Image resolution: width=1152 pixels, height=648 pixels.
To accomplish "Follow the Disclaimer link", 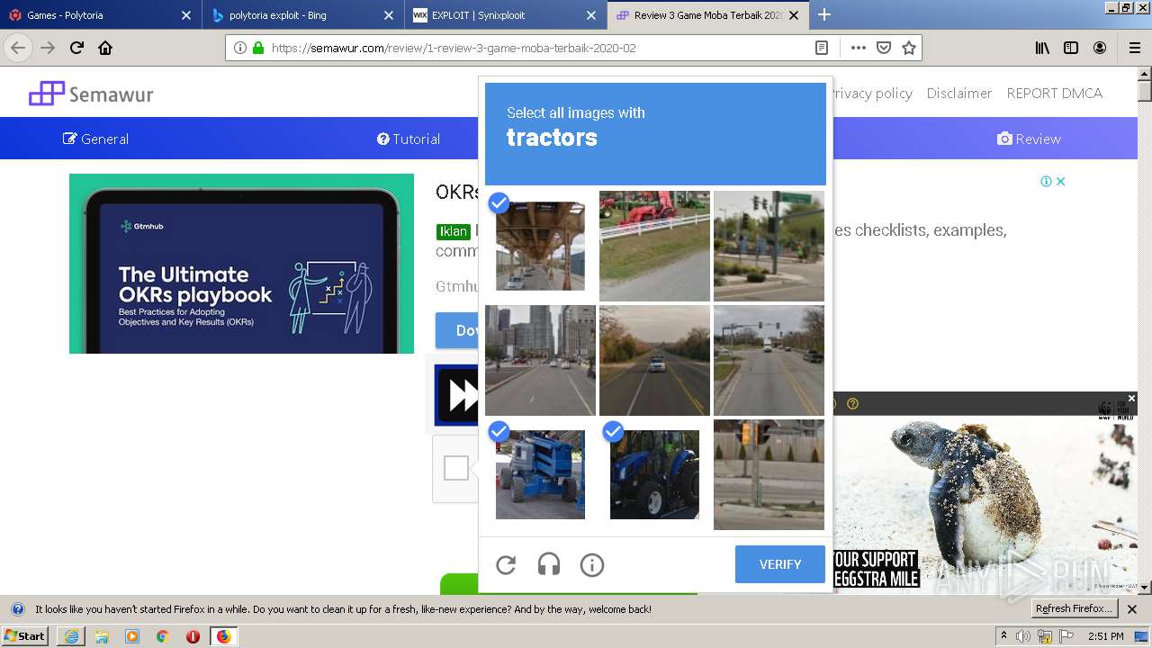I will point(959,93).
